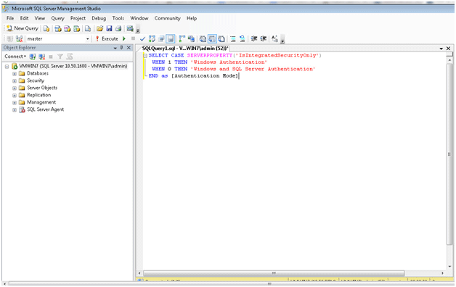The width and height of the screenshot is (456, 287).
Task: Click Connect Object Explorer icon
Action: tap(32, 57)
